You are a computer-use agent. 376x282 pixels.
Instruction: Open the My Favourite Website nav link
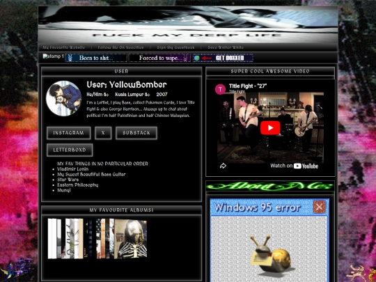pyautogui.click(x=64, y=47)
